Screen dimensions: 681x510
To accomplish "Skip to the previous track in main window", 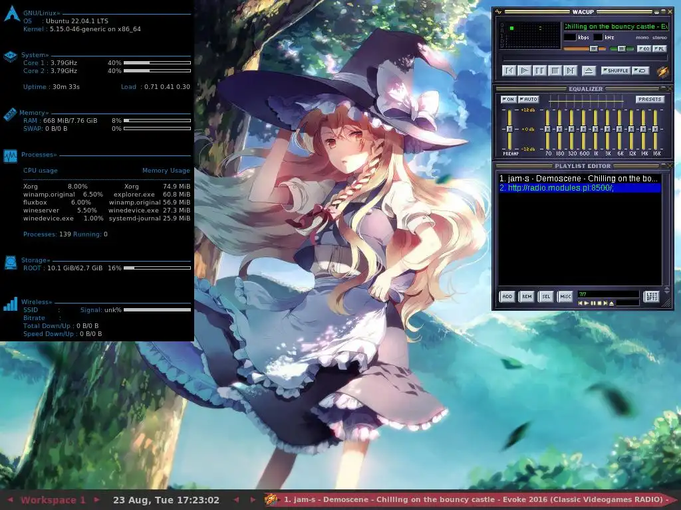I will tap(509, 70).
